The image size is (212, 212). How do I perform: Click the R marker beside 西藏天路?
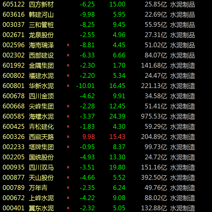(x=68, y=137)
